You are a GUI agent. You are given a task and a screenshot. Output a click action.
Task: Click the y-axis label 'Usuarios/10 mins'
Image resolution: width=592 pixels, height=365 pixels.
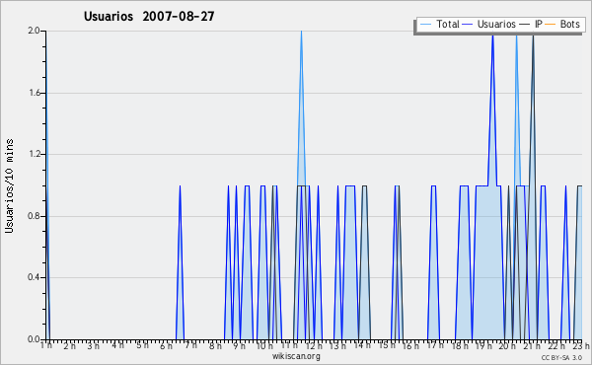click(9, 185)
